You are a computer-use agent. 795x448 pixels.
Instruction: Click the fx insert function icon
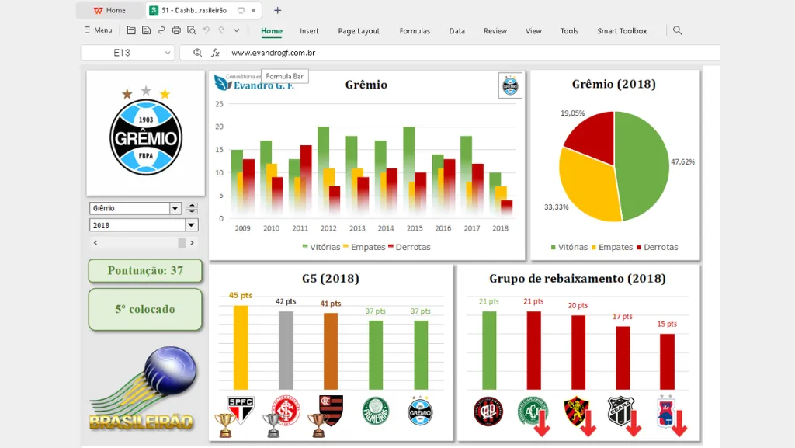216,53
